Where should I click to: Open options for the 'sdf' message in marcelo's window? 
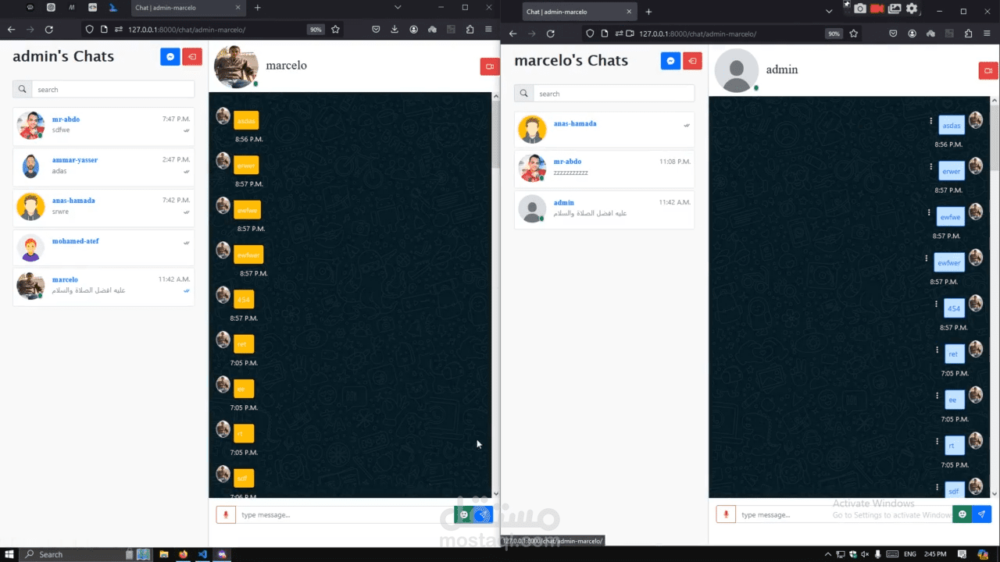[x=937, y=486]
